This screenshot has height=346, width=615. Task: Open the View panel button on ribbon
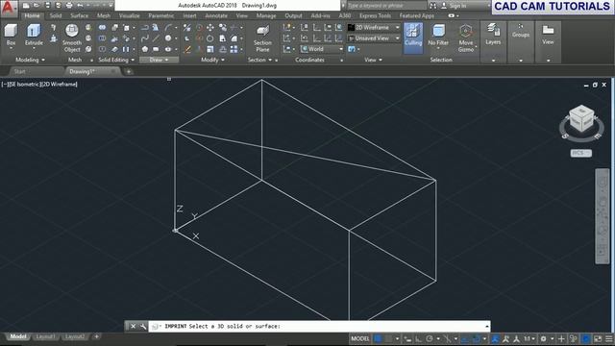pos(548,35)
